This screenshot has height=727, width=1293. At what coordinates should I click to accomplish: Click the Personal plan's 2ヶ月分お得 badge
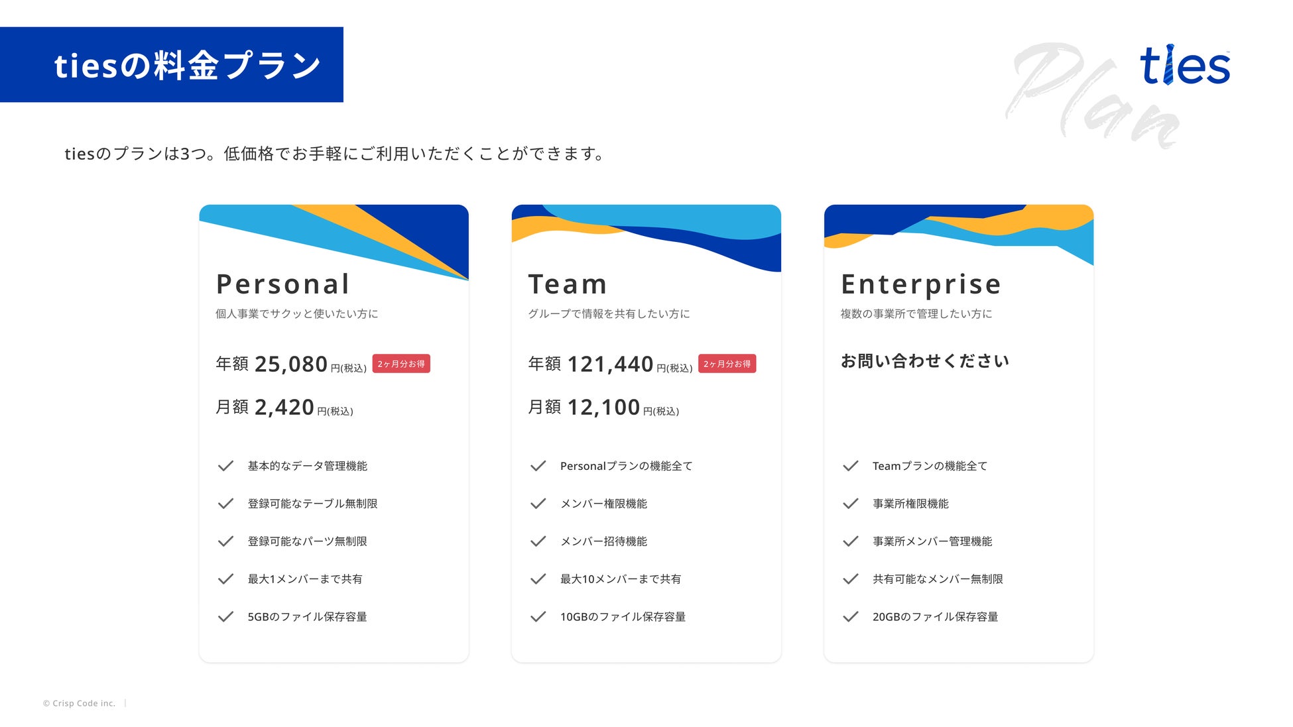coord(401,364)
